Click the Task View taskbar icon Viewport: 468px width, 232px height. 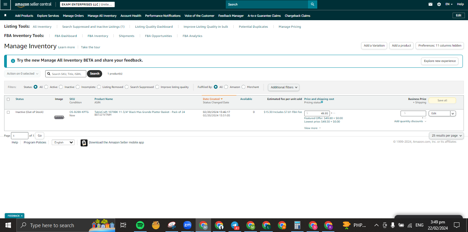coord(123,225)
